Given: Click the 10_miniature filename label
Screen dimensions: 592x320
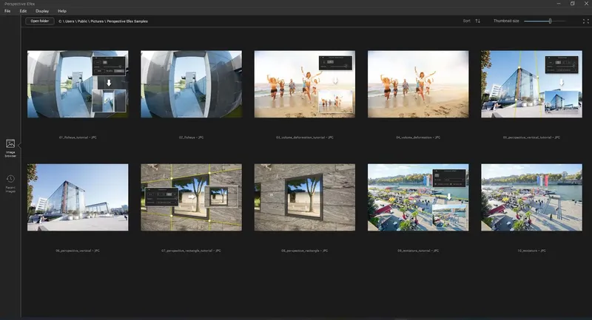Looking at the screenshot, I should (x=531, y=251).
